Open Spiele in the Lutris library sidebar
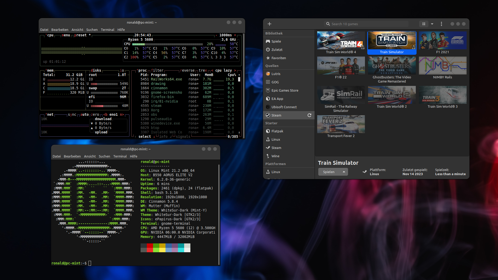Viewport: 498px width, 280px height. [289, 41]
